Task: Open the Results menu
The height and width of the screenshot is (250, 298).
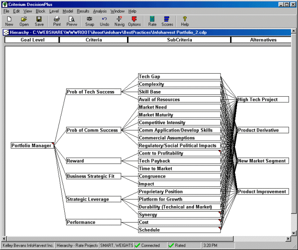Action: click(83, 11)
